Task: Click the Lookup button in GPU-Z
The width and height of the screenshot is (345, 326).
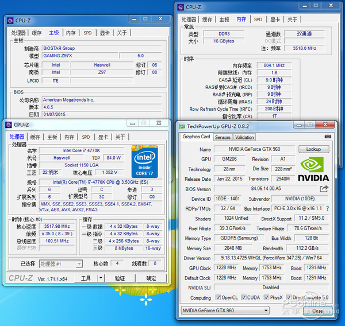Action: coord(314,149)
